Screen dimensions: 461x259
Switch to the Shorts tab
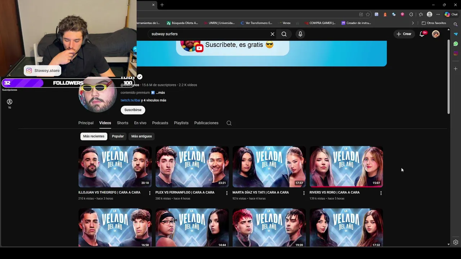tap(122, 123)
